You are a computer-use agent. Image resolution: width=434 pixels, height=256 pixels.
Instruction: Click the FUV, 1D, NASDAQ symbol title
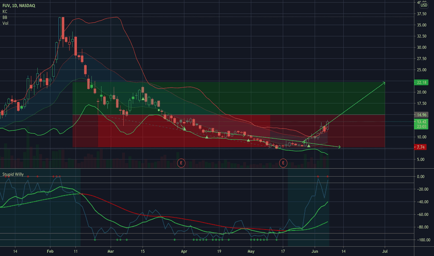coord(19,6)
